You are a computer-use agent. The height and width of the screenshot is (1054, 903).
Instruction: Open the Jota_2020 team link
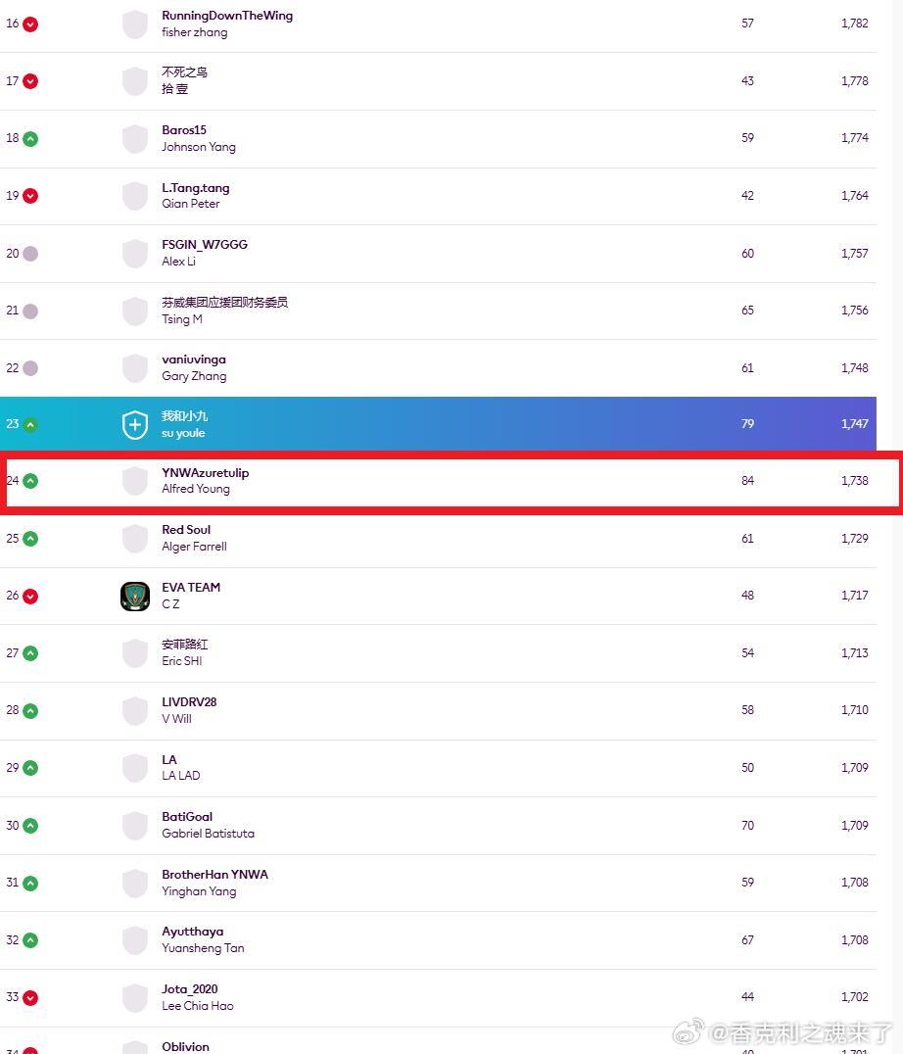tap(189, 988)
